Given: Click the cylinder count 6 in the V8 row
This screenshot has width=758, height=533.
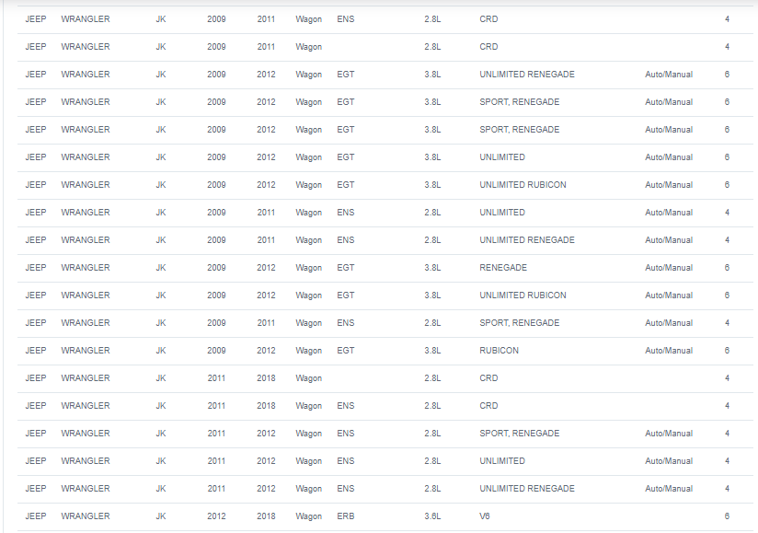Looking at the screenshot, I should coord(727,516).
